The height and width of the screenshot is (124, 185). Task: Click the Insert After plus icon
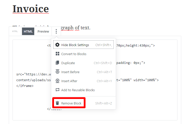(x=57, y=81)
